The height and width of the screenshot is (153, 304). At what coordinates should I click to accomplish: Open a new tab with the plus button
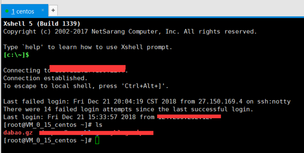(x=53, y=10)
